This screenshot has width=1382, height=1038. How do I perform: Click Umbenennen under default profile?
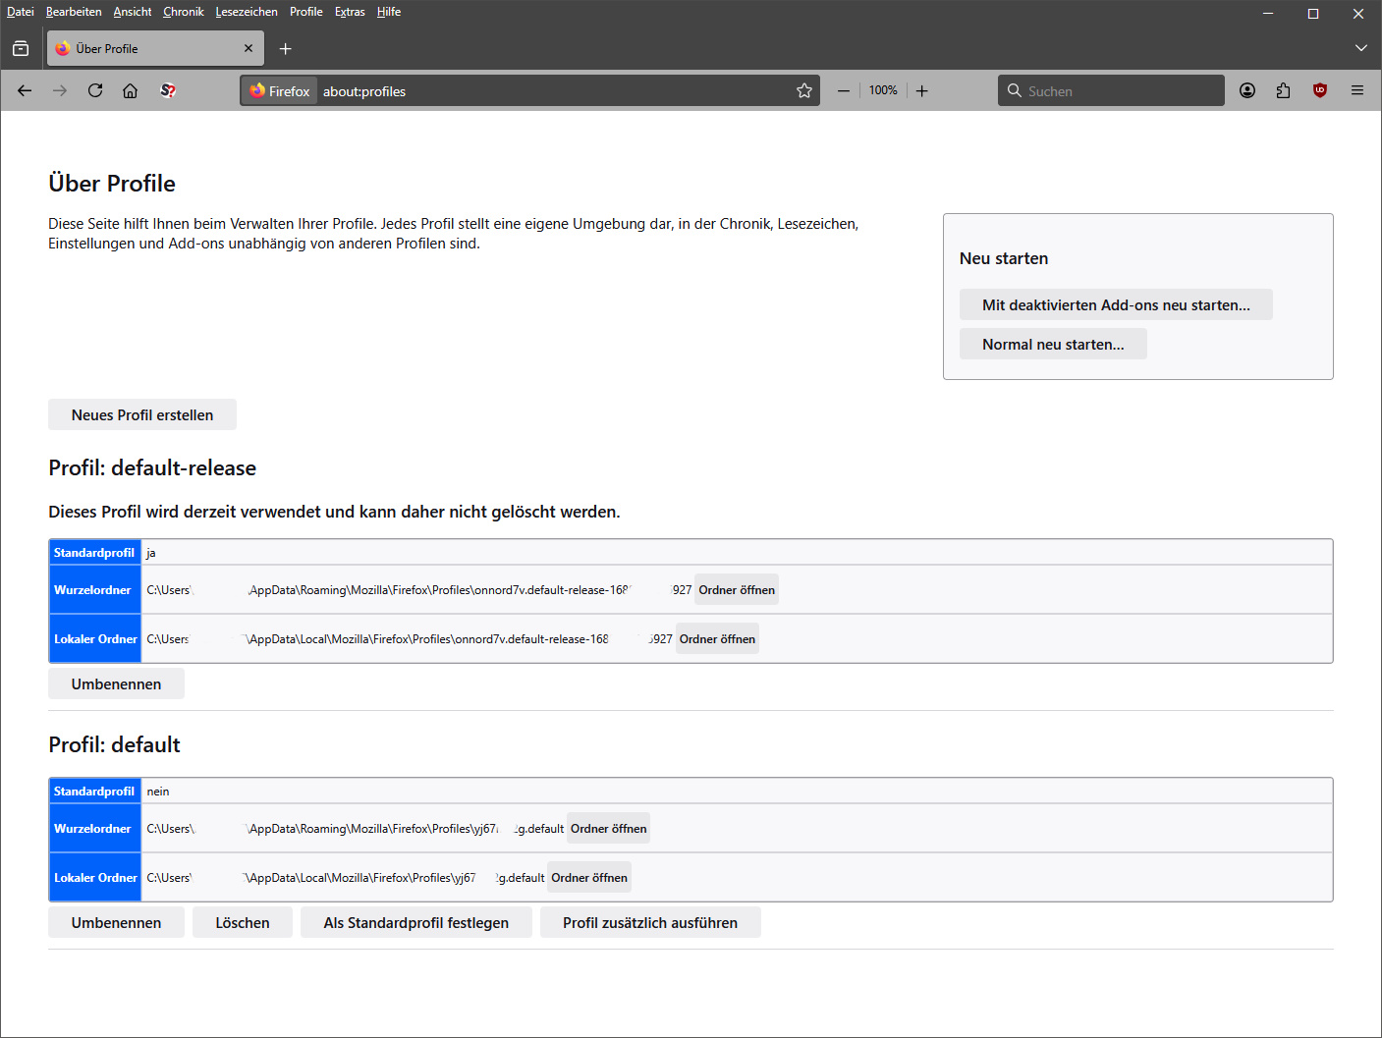pyautogui.click(x=116, y=922)
